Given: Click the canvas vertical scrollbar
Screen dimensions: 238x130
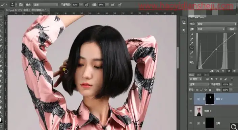Looking at the screenshot, I should click(x=178, y=58).
